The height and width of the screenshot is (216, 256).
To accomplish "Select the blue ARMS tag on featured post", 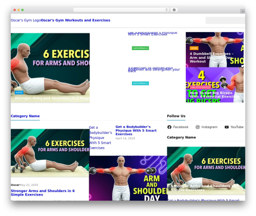I will coord(19,92).
